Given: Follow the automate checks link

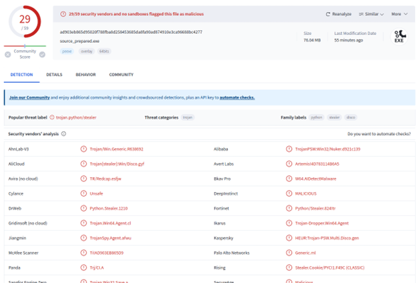Looking at the screenshot, I should pyautogui.click(x=237, y=98).
